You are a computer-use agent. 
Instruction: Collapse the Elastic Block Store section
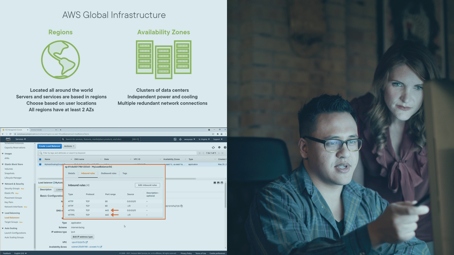coord(3,164)
